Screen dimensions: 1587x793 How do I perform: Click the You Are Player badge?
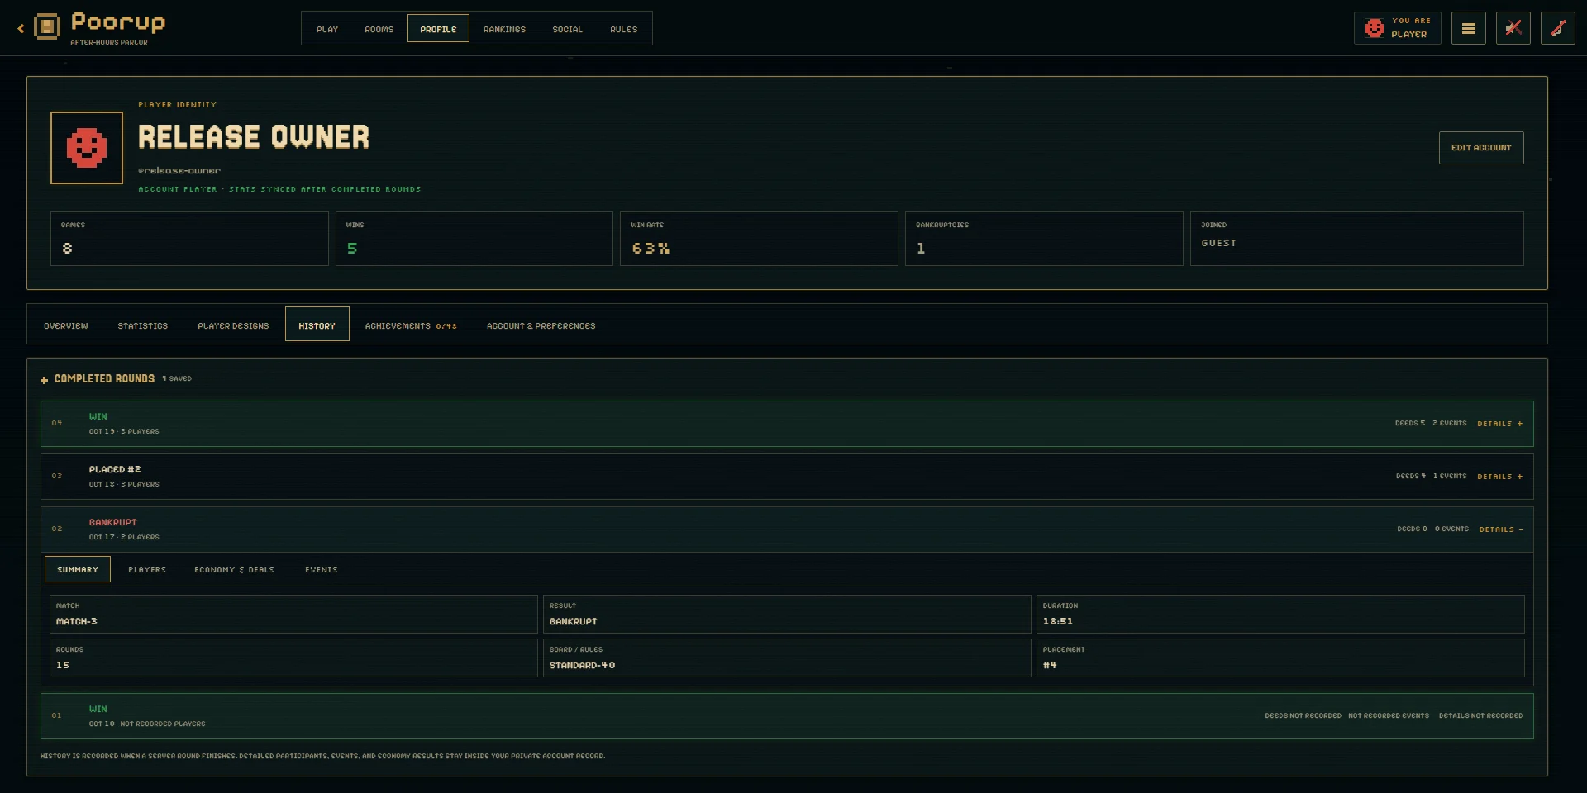pyautogui.click(x=1398, y=28)
